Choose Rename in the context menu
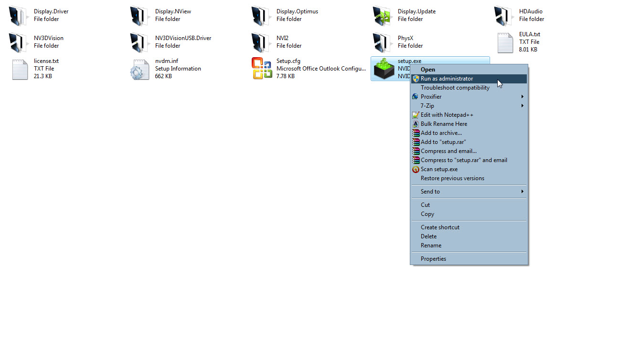Image resolution: width=641 pixels, height=347 pixels. 469,245
